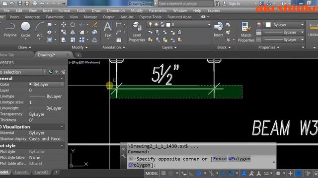This screenshot has width=318, height=178.
Task: Open the current layer dropdown
Action: pyautogui.click(x=209, y=25)
